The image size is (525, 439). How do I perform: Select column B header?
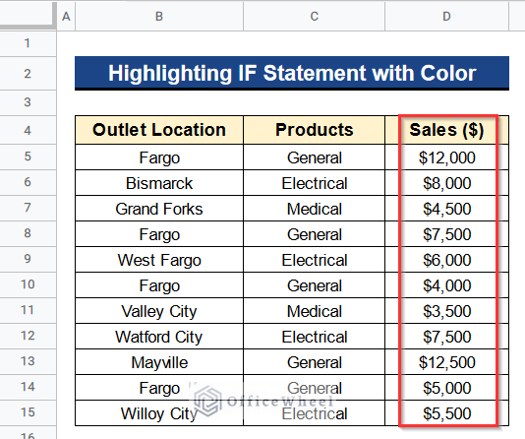tap(159, 16)
